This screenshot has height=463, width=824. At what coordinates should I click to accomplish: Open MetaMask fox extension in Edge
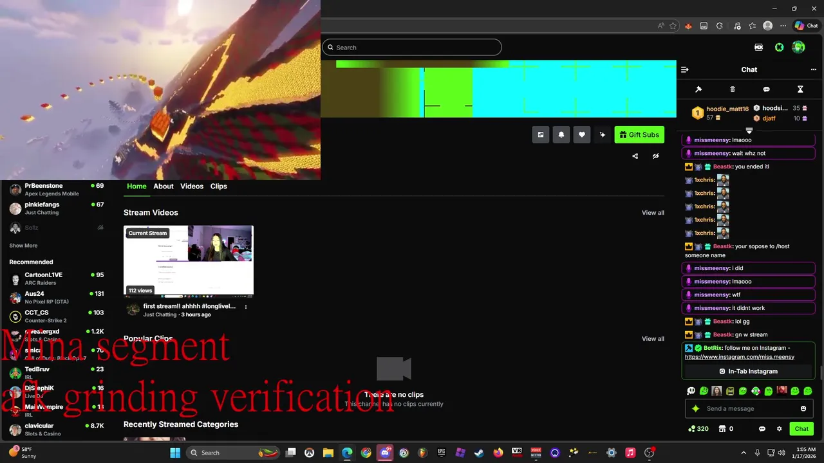point(688,26)
